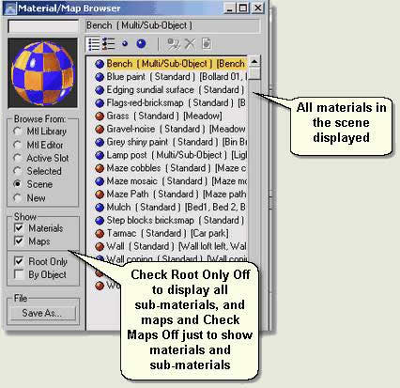Click Clear Material Library page icon
400x388 pixels.
[x=207, y=44]
